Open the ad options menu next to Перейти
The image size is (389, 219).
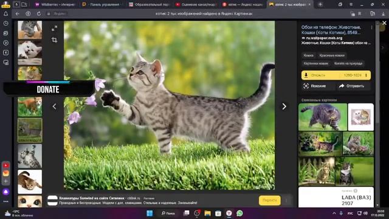286,200
